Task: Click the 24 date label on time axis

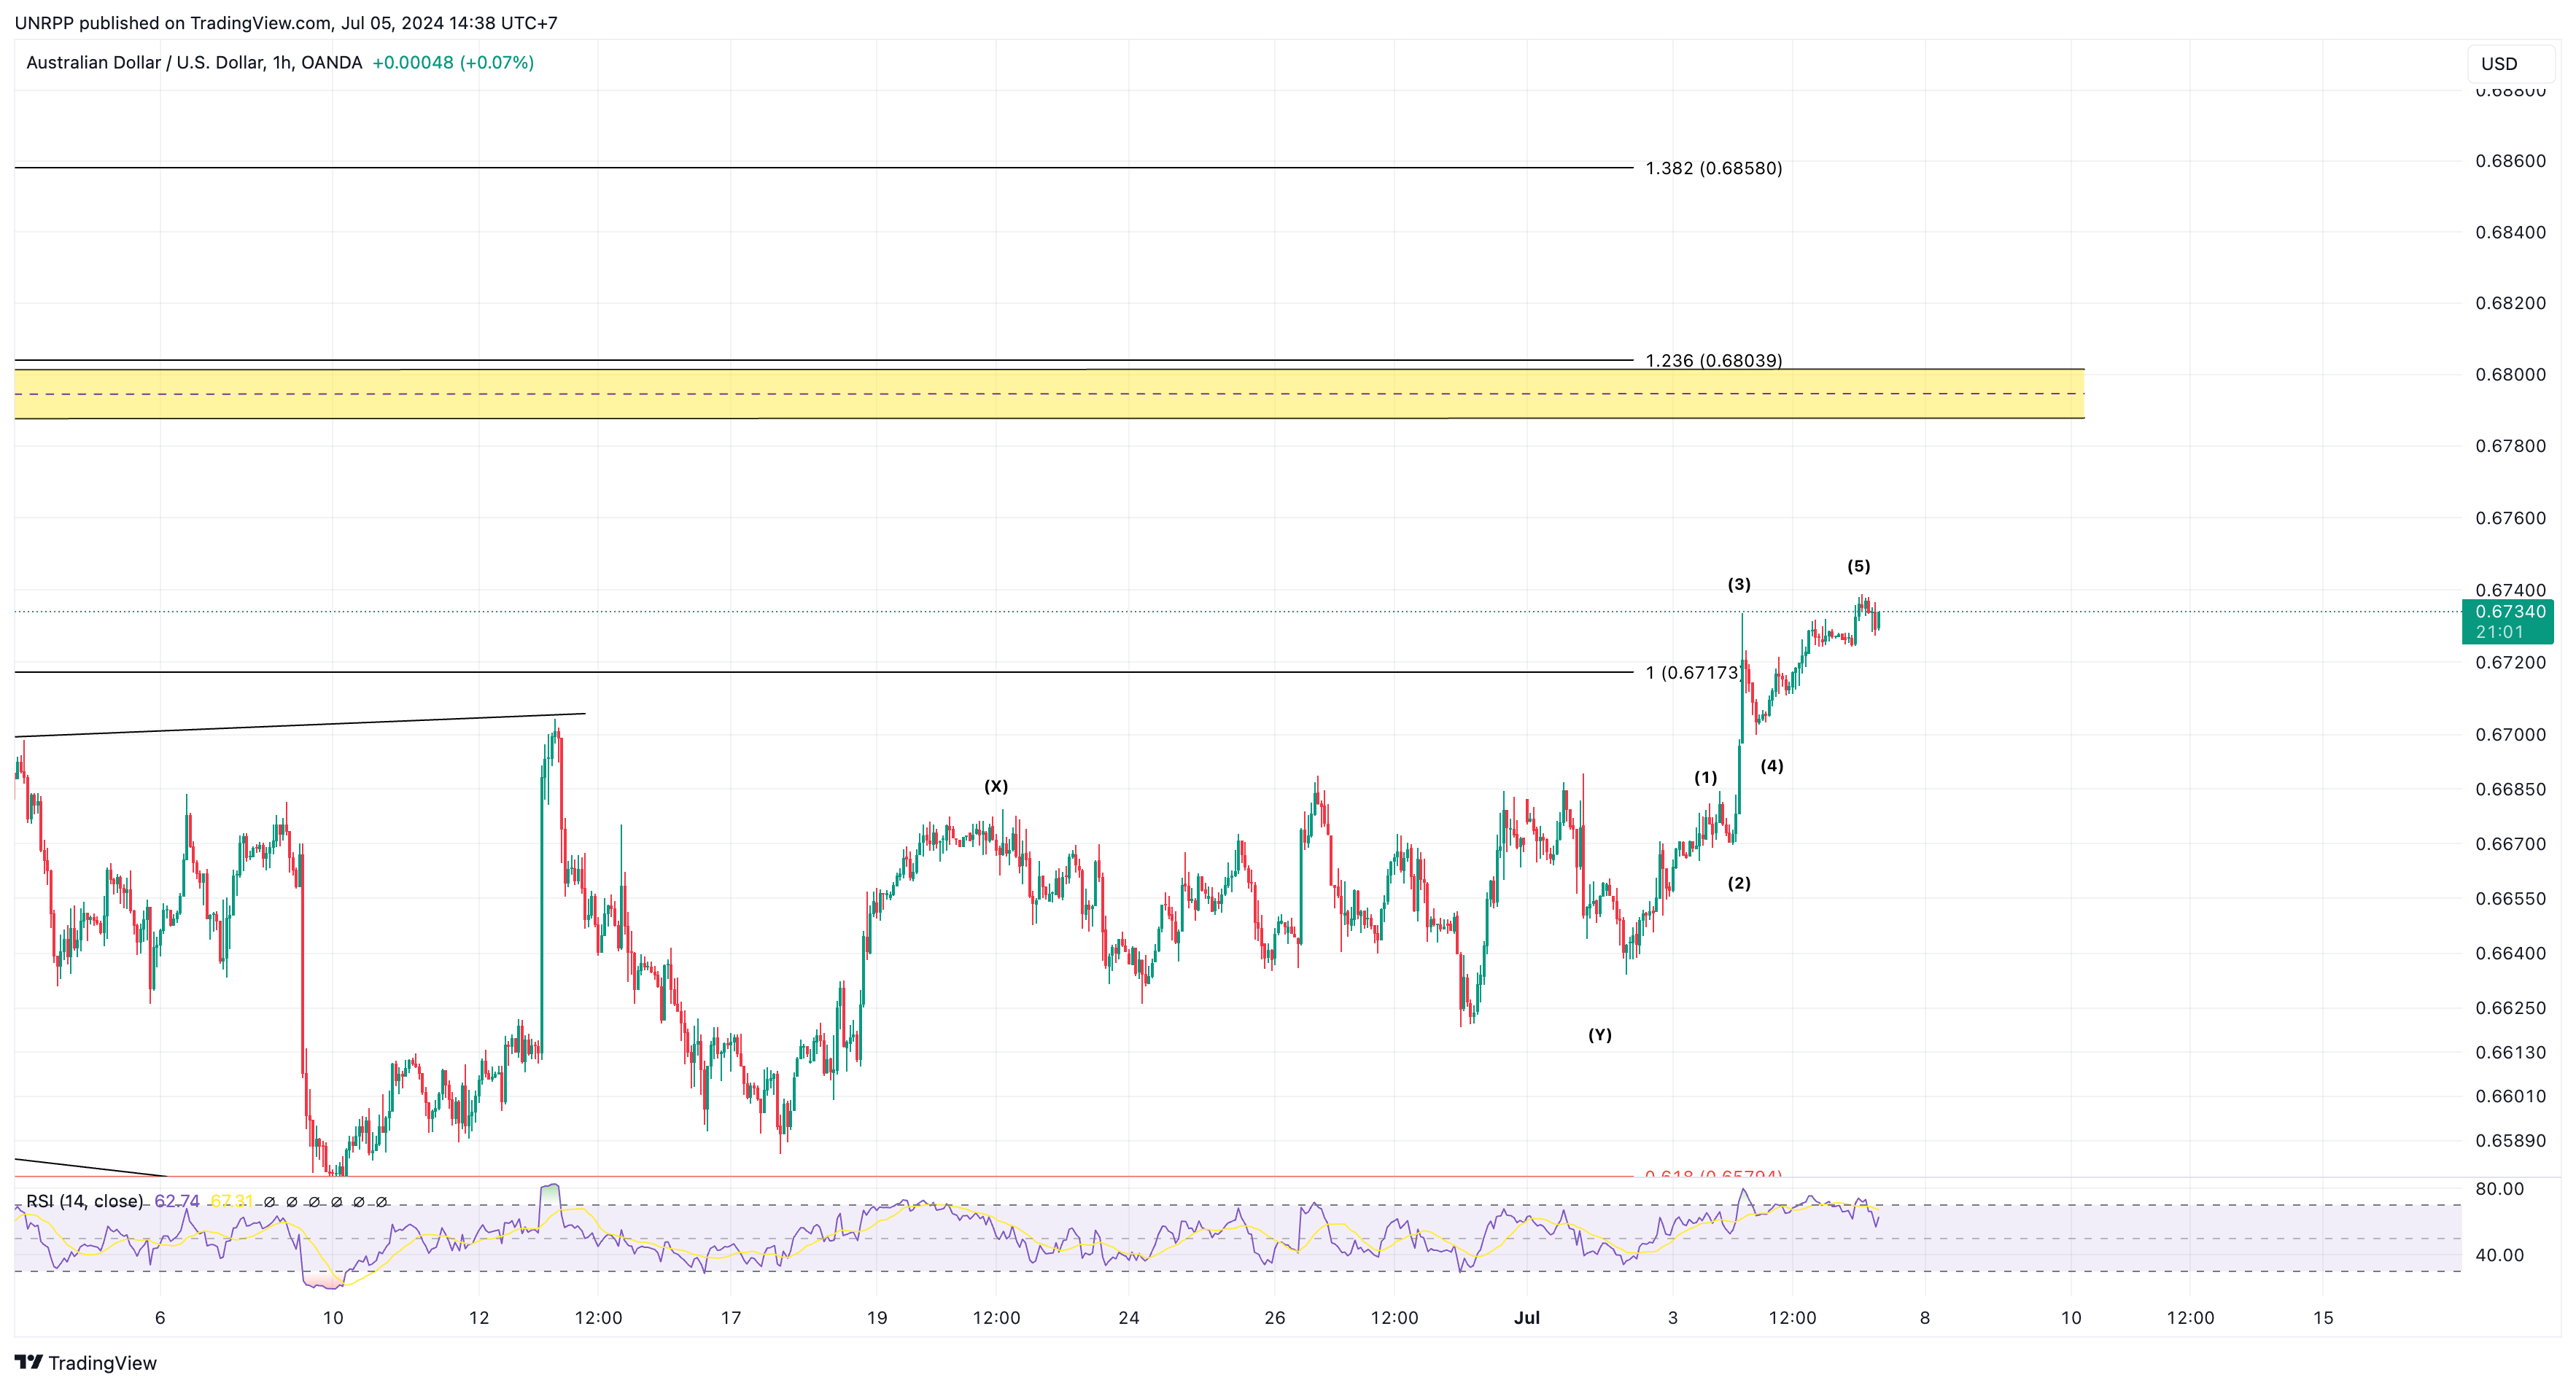Action: 1129,1318
